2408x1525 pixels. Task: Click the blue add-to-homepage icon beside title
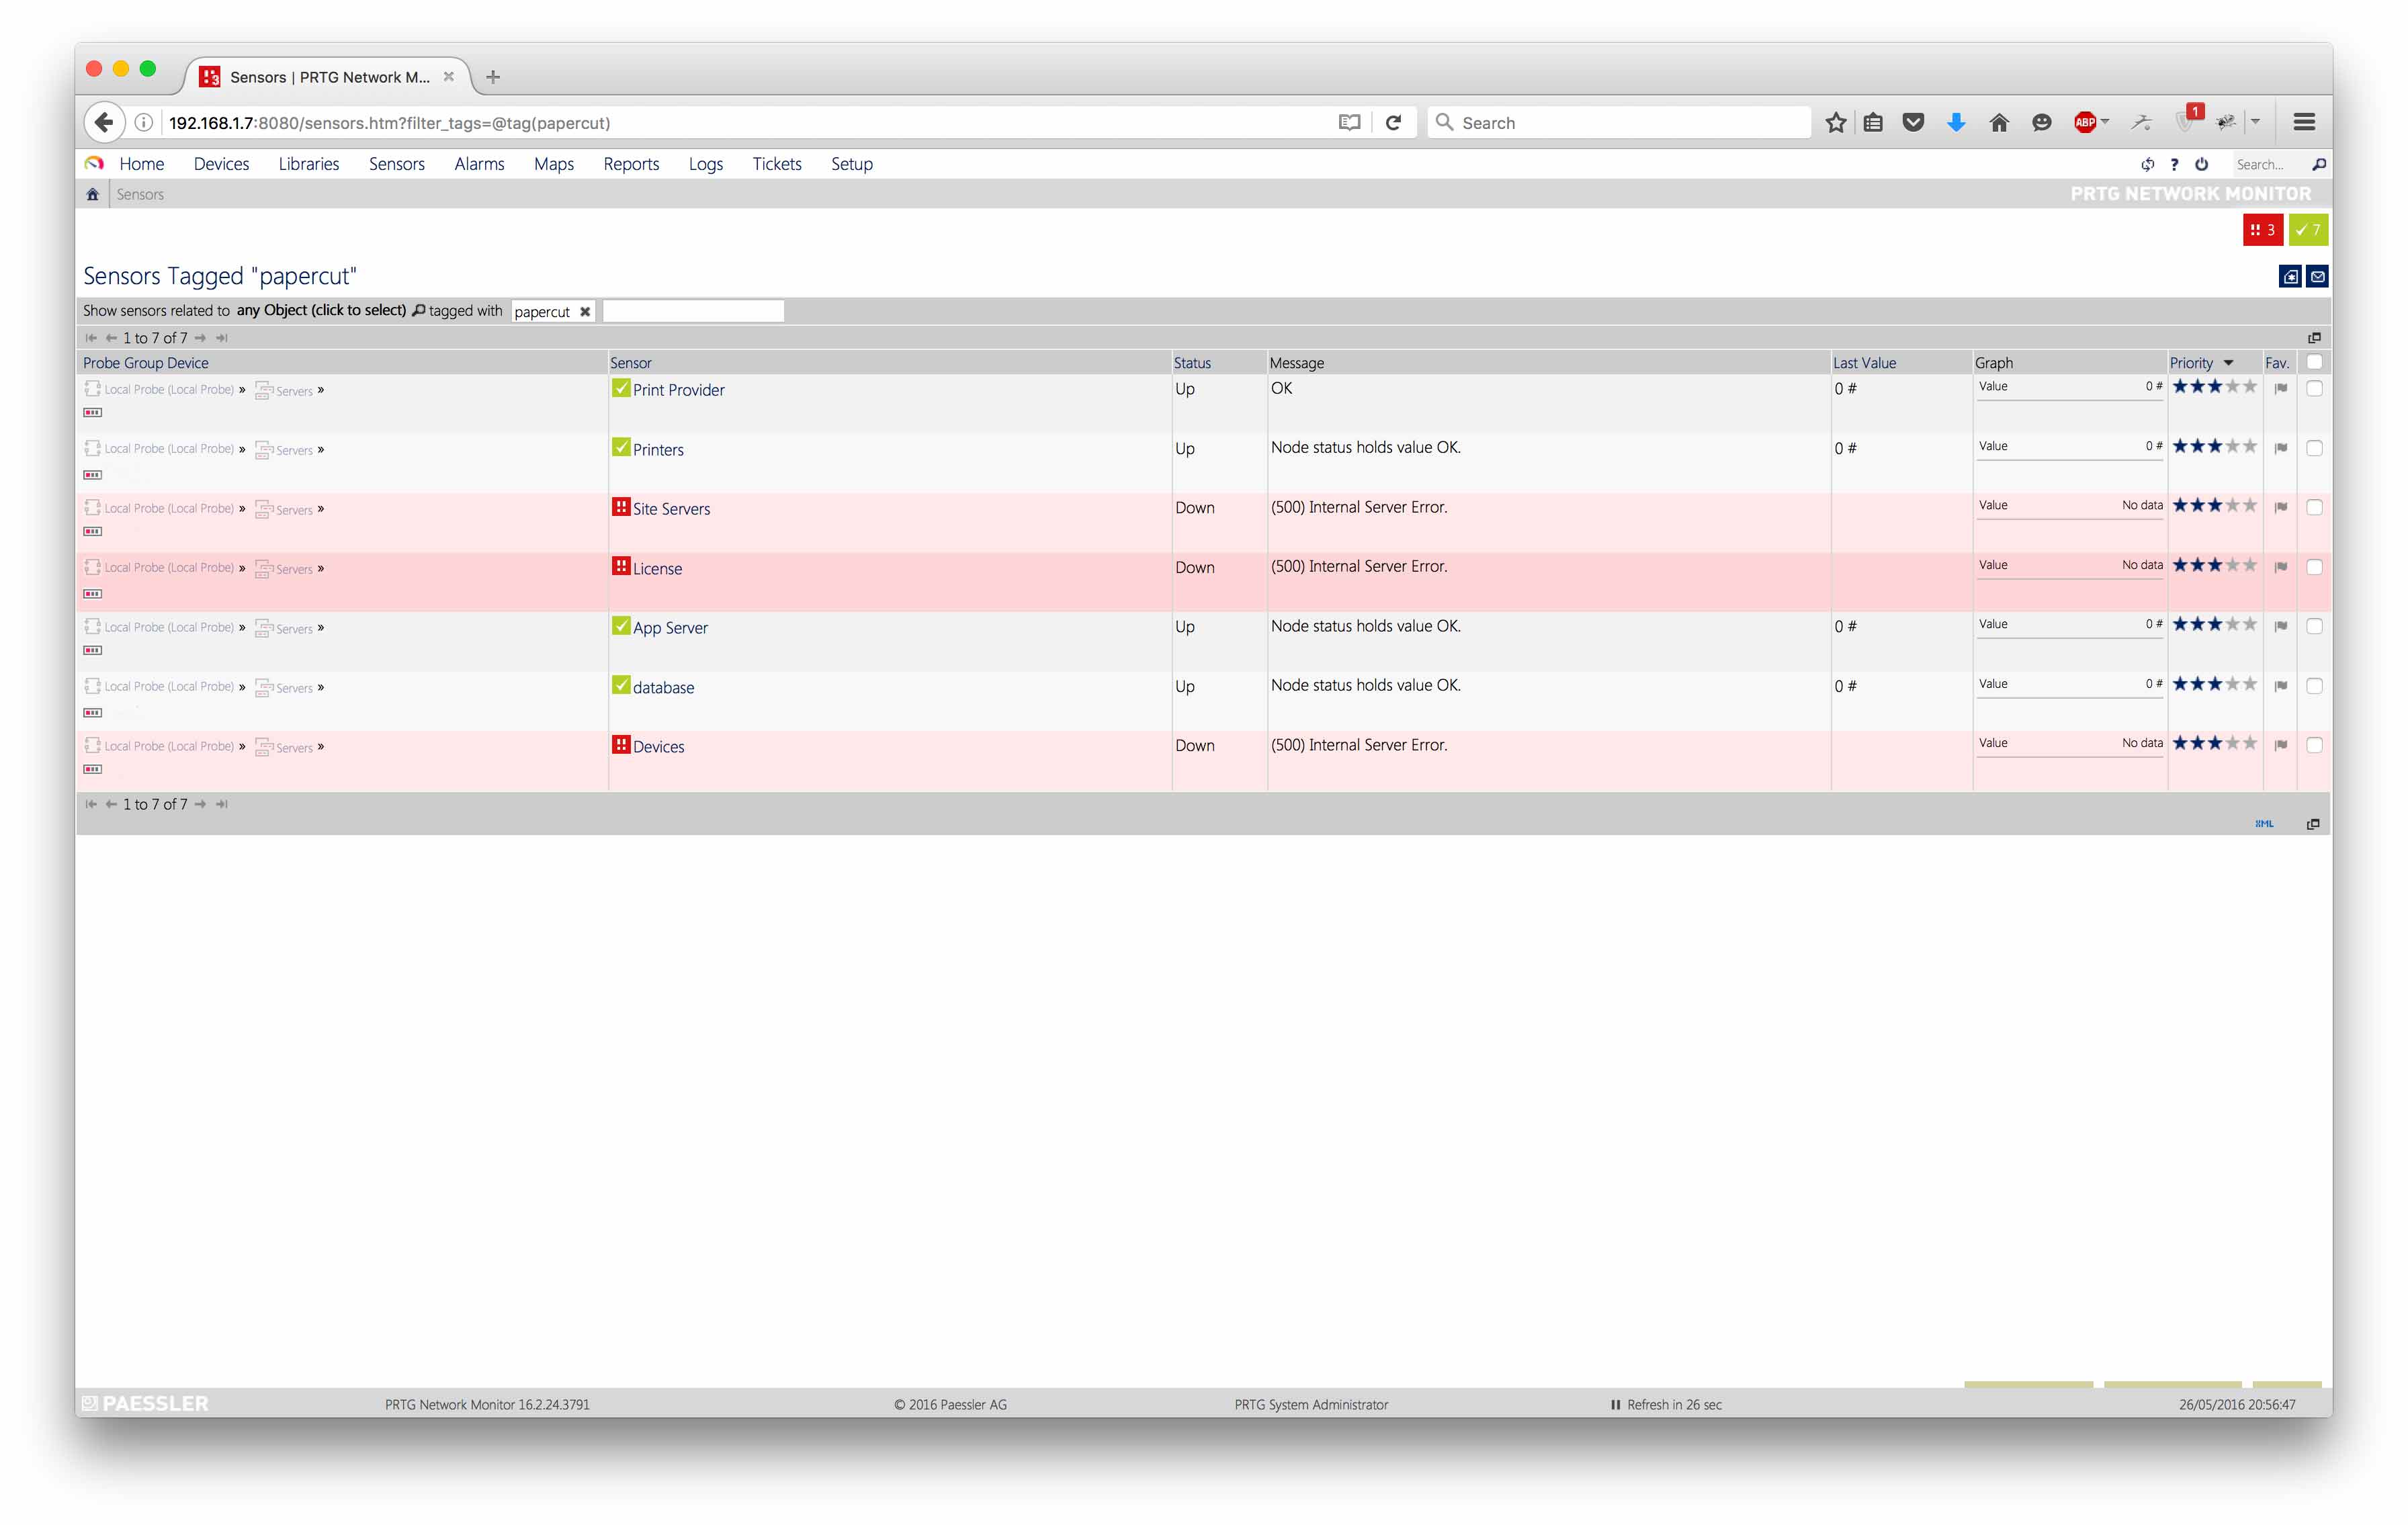[x=2290, y=277]
